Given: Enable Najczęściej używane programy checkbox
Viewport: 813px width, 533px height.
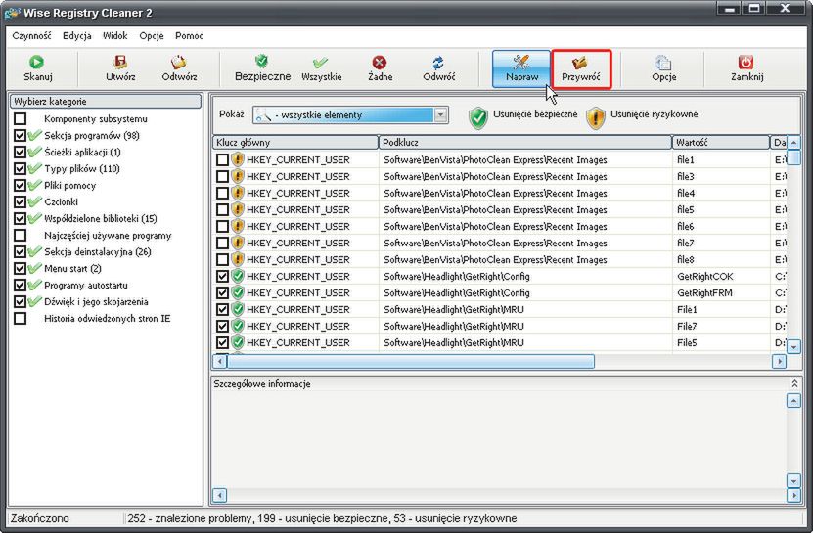Looking at the screenshot, I should tap(21, 235).
